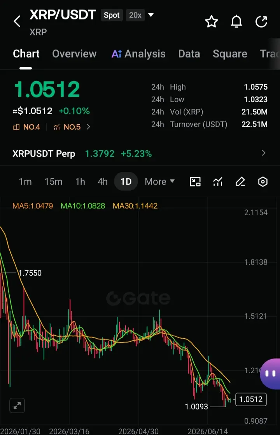
Task: Open chart settings hexagon icon
Action: pos(263,182)
